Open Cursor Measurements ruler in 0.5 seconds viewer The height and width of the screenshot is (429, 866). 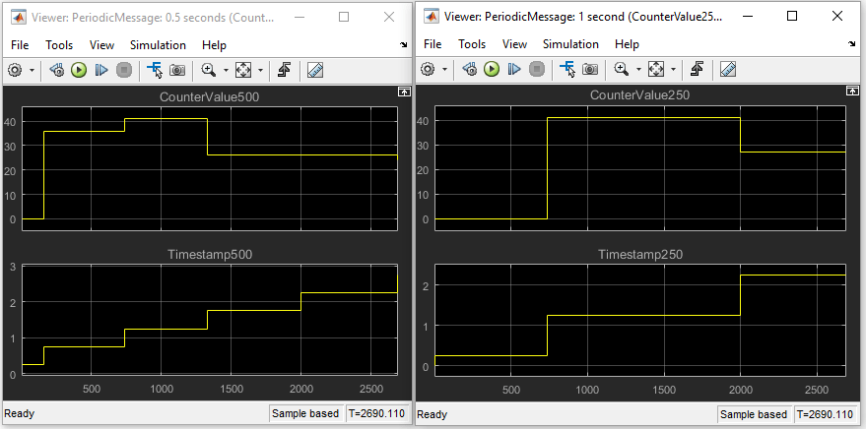pos(315,70)
